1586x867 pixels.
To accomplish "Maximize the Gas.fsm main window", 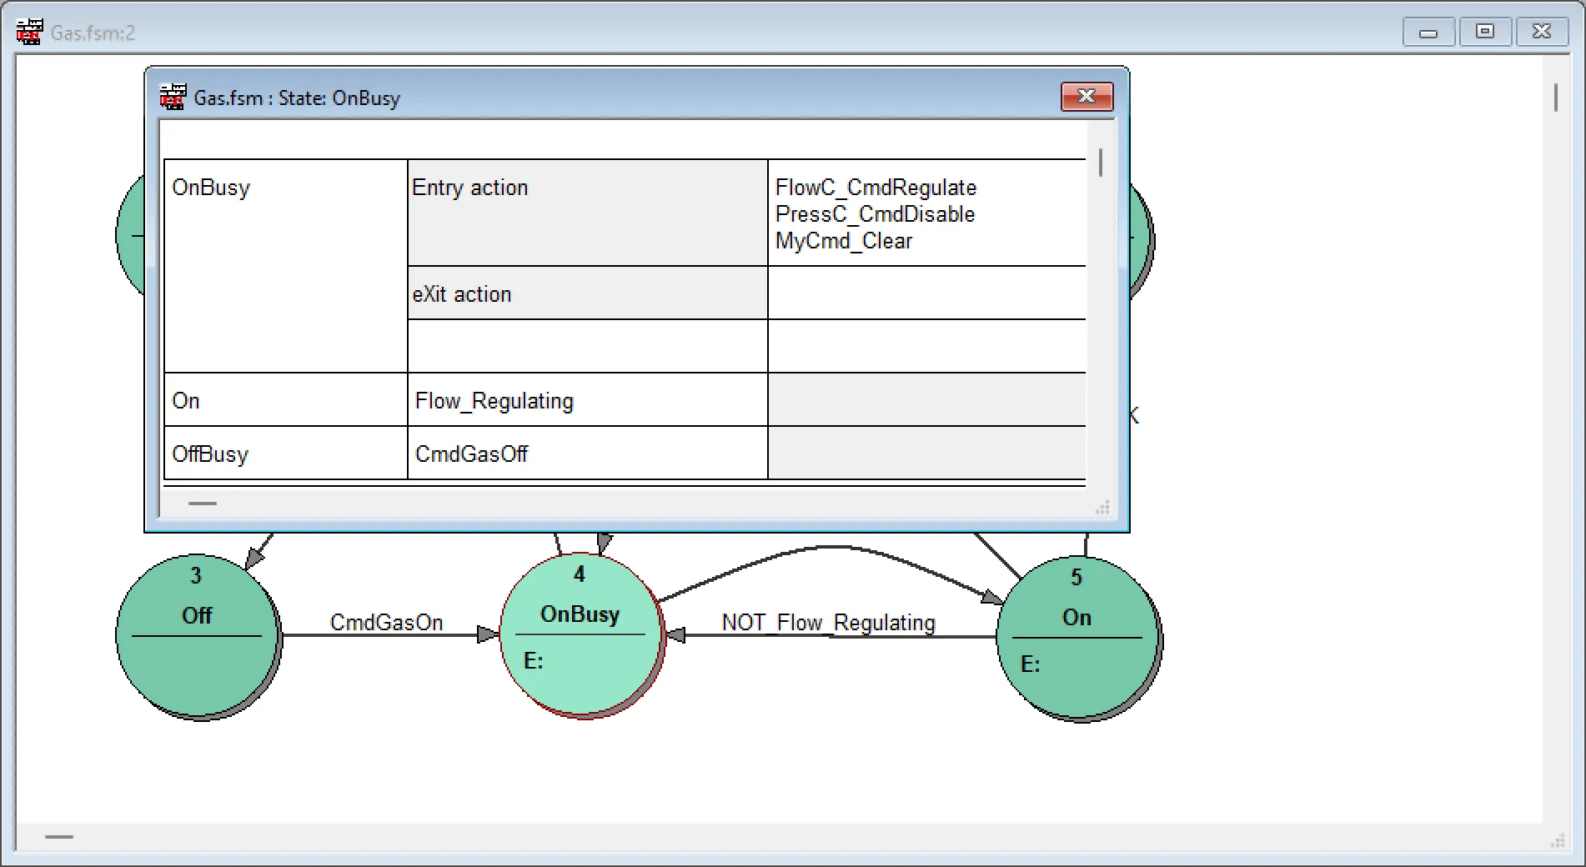I will (1484, 32).
